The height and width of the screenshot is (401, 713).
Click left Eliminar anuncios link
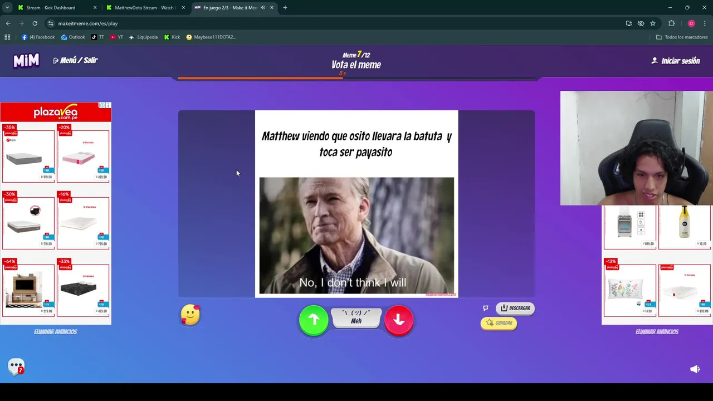56,331
